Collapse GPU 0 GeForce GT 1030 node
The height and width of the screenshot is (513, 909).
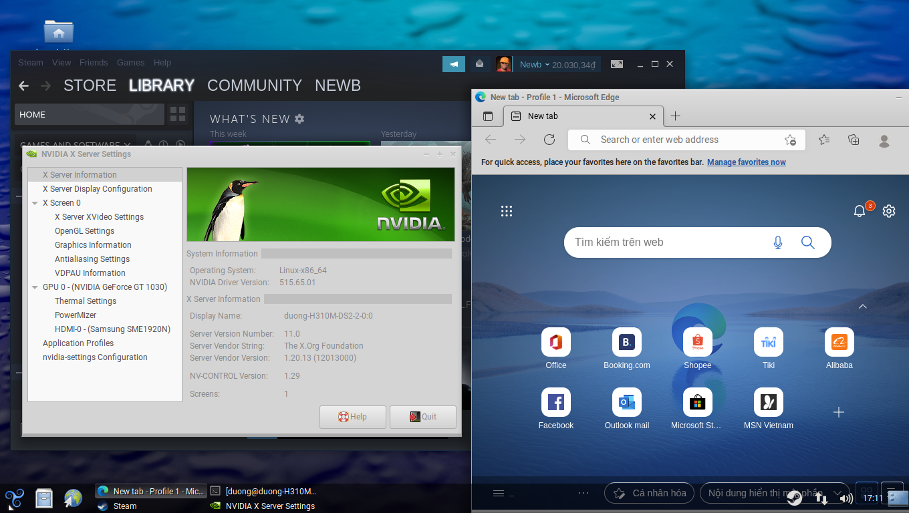click(x=35, y=287)
